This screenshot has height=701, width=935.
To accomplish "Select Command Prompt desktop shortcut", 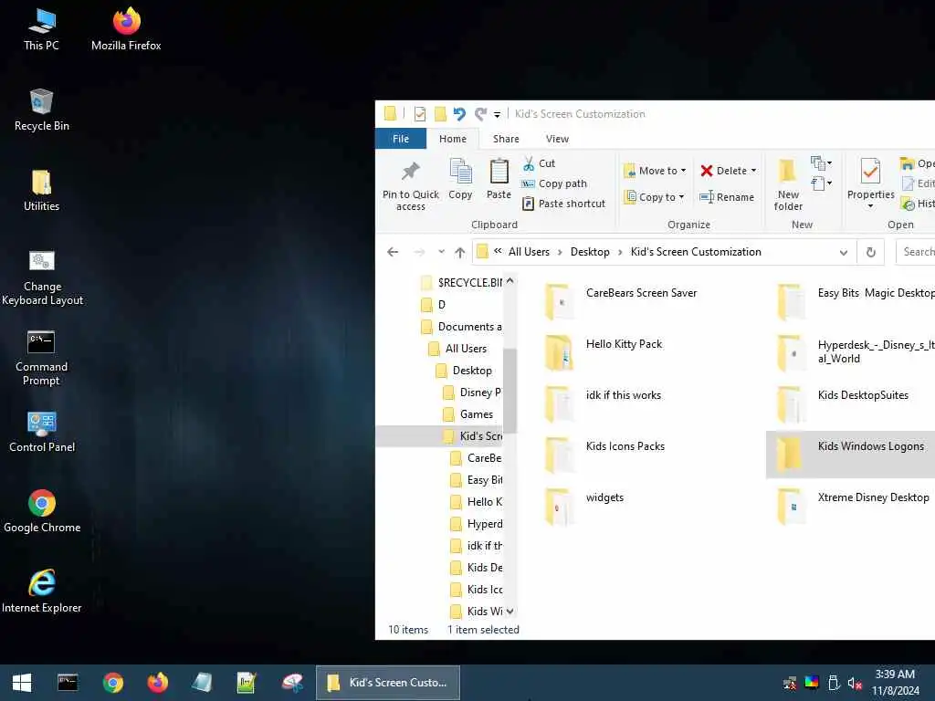I will 41,358.
